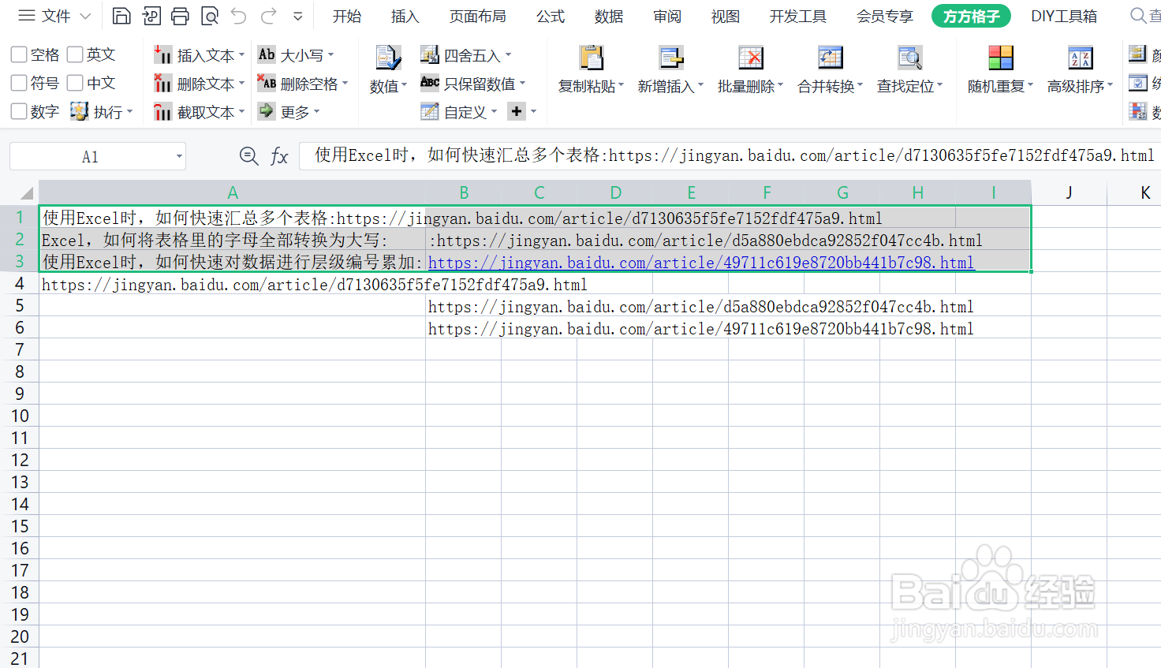The image size is (1161, 668).
Task: Click the 复制粘贴 clipboard icon
Action: click(x=592, y=58)
